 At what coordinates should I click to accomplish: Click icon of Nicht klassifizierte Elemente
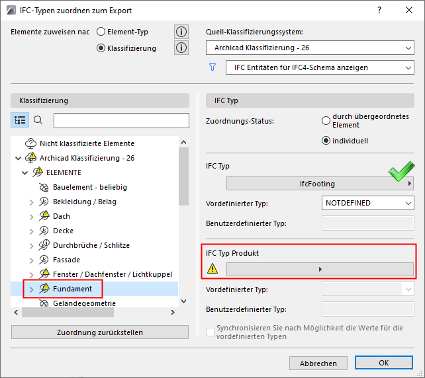tap(30, 143)
